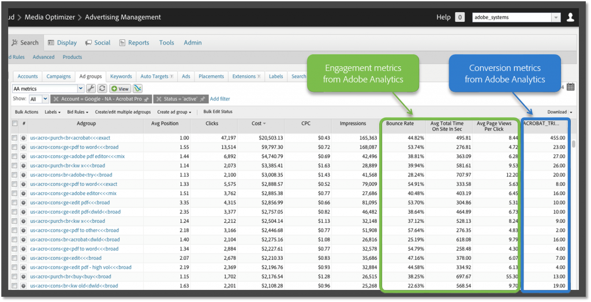Click Bulk Edit Status button
This screenshot has height=302, width=591.
(218, 111)
